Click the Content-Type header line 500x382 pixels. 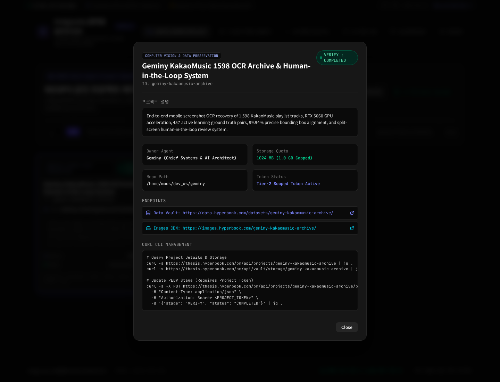196,292
